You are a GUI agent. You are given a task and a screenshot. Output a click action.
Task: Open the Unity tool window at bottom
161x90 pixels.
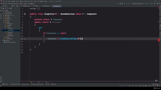[48, 84]
